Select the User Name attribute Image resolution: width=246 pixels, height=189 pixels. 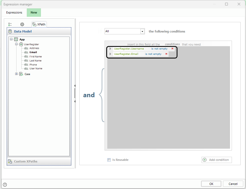(x=36, y=69)
